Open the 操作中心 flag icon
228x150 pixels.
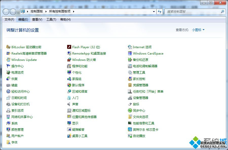8,66
